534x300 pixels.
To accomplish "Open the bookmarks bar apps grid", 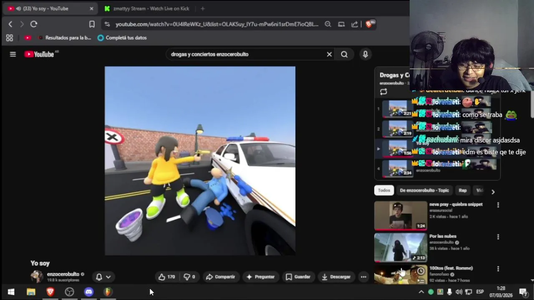I will [10, 37].
